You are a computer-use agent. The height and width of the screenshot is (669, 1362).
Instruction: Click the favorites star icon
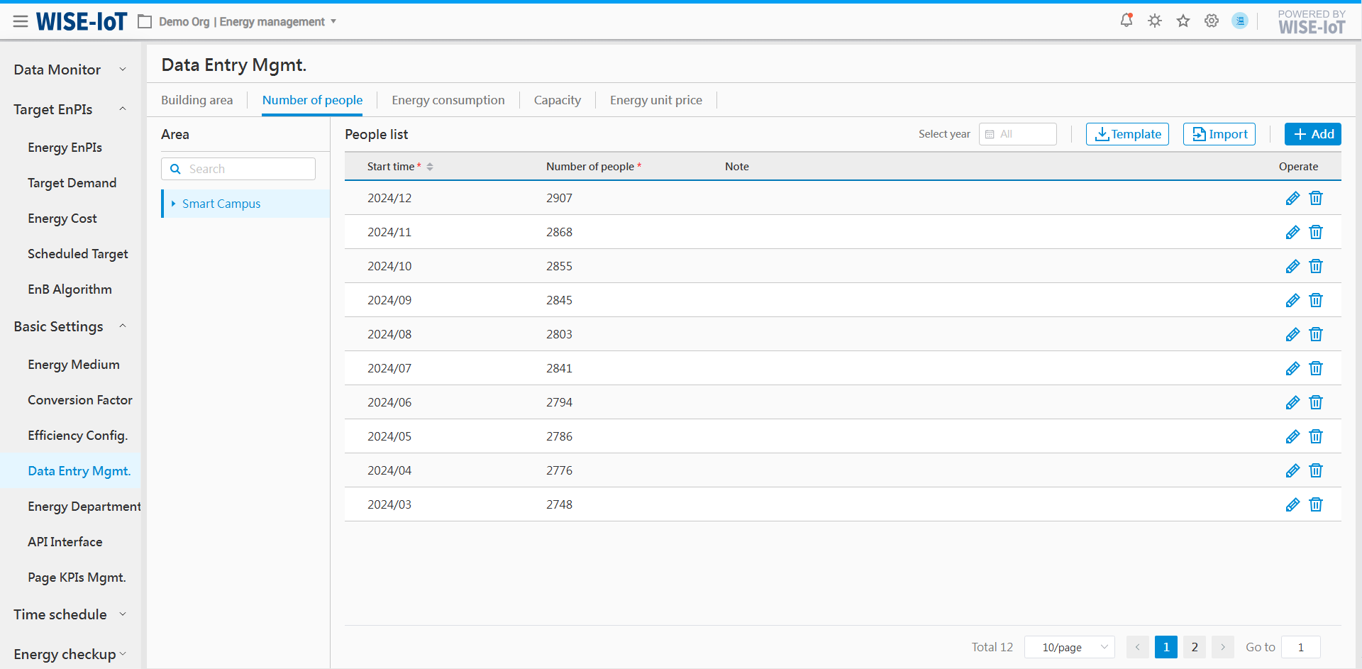pyautogui.click(x=1183, y=21)
